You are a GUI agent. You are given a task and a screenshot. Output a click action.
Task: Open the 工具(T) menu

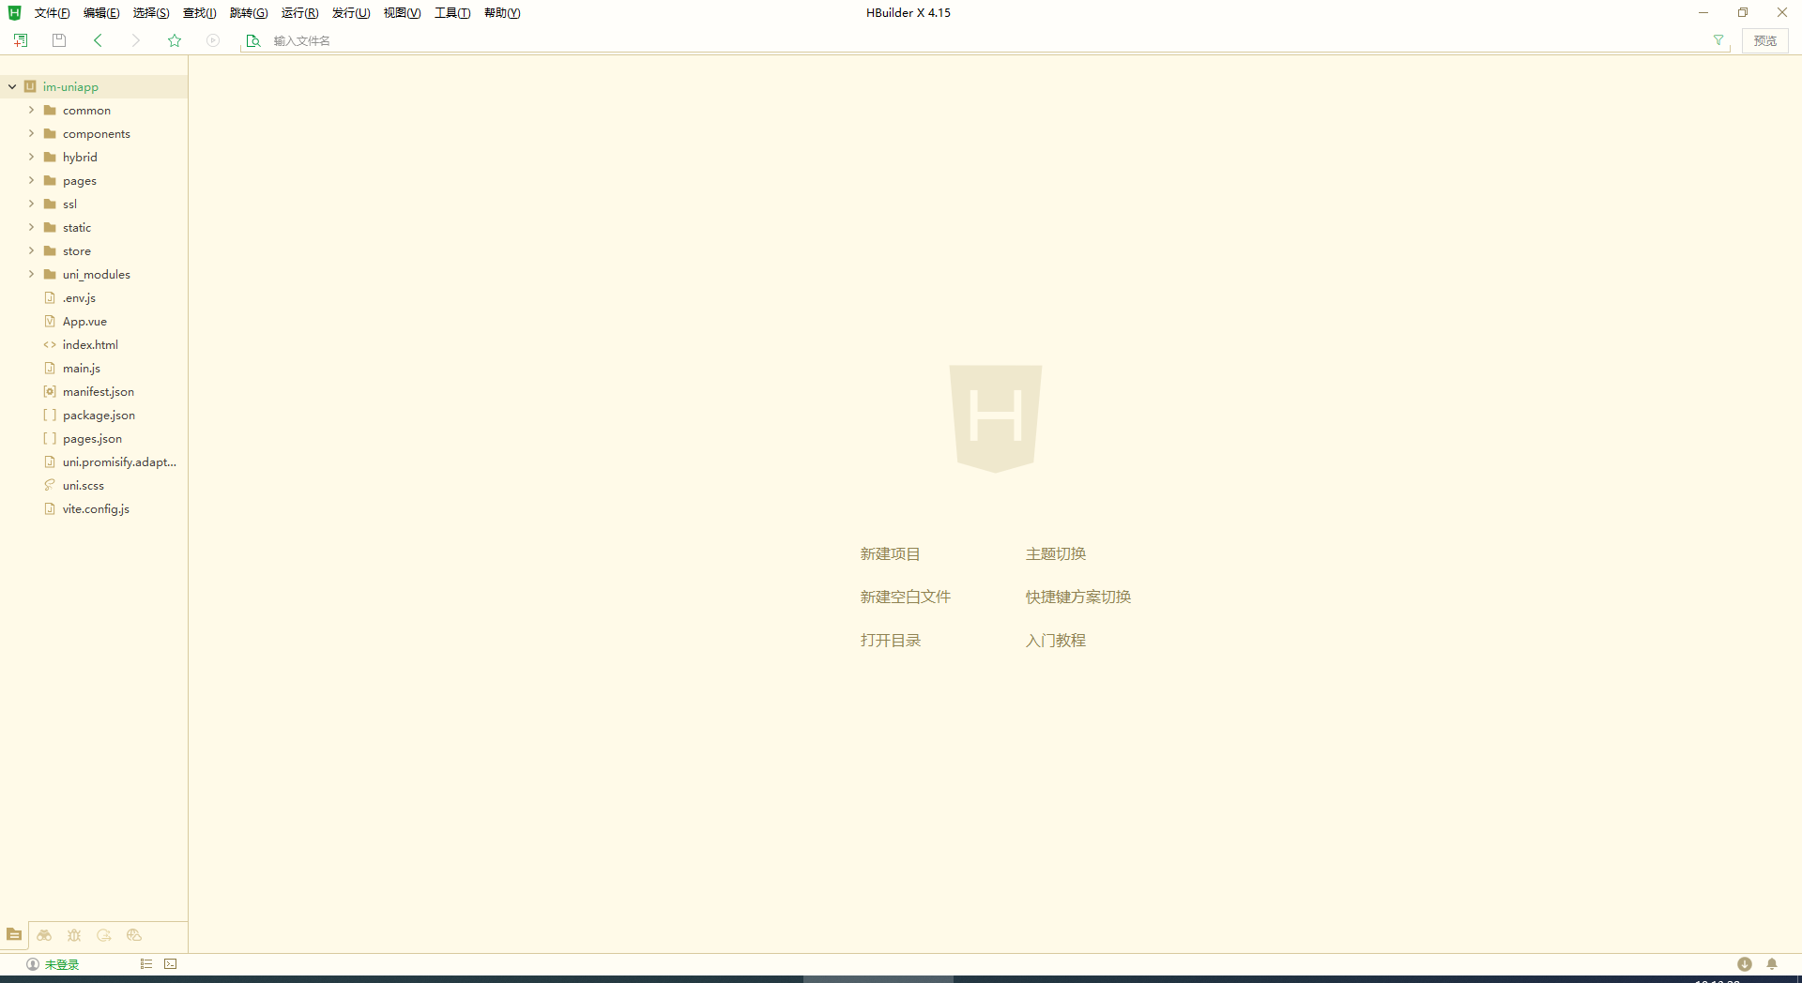click(x=452, y=12)
